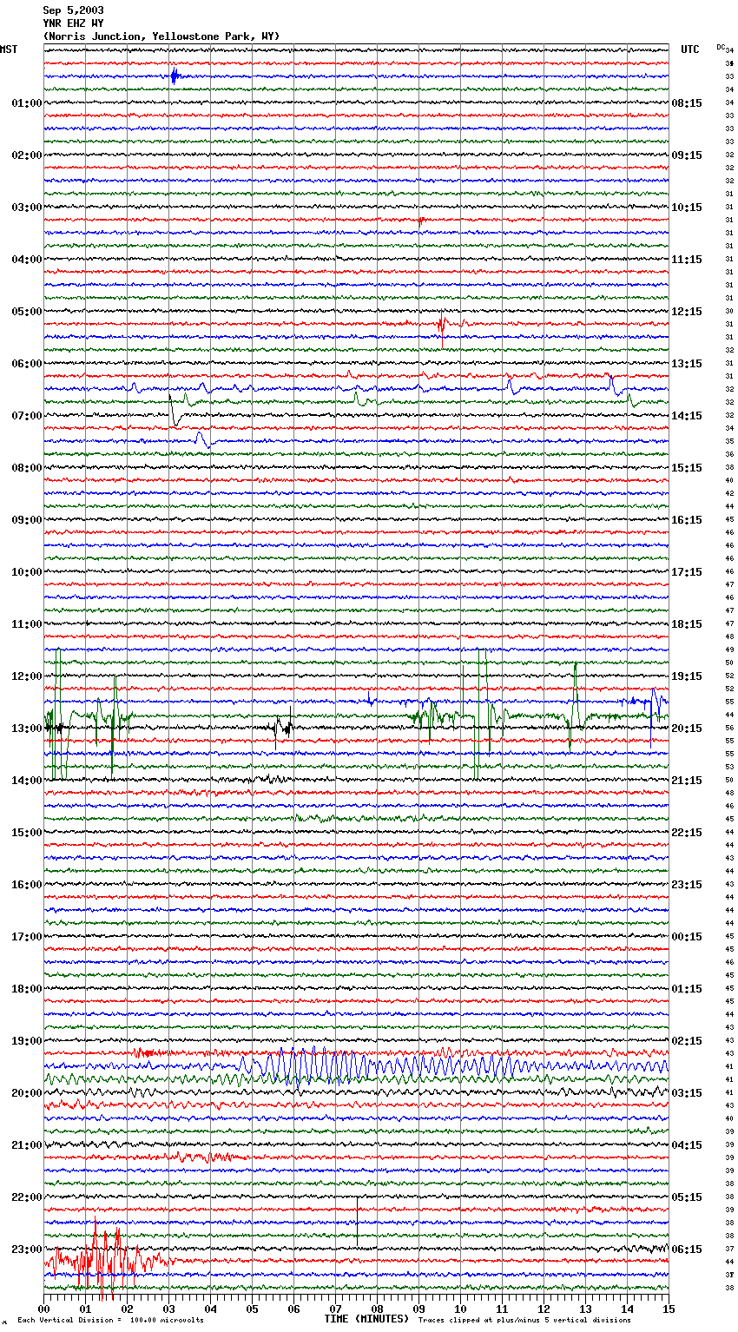Select the '04:00' MST time label

point(27,260)
